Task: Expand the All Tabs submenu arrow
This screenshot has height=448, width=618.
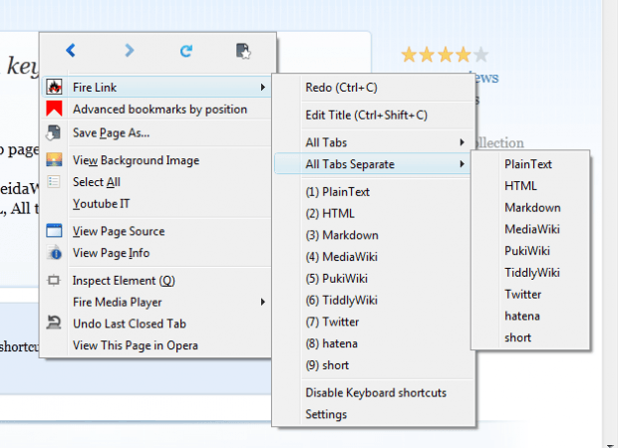Action: [462, 142]
